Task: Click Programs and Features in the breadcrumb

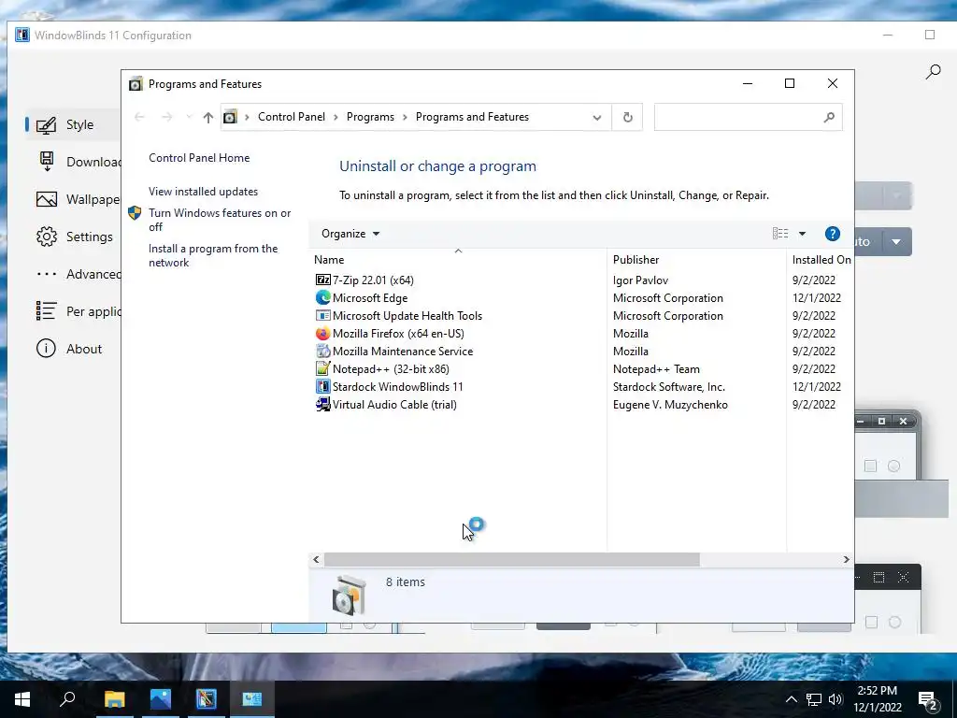Action: coord(472,117)
